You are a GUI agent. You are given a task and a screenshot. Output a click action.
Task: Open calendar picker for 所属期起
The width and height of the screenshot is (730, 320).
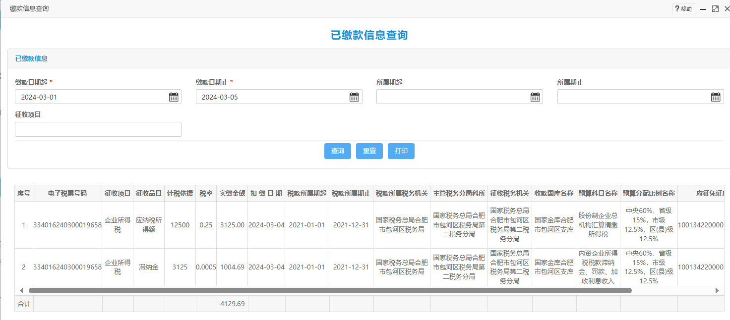tap(535, 97)
